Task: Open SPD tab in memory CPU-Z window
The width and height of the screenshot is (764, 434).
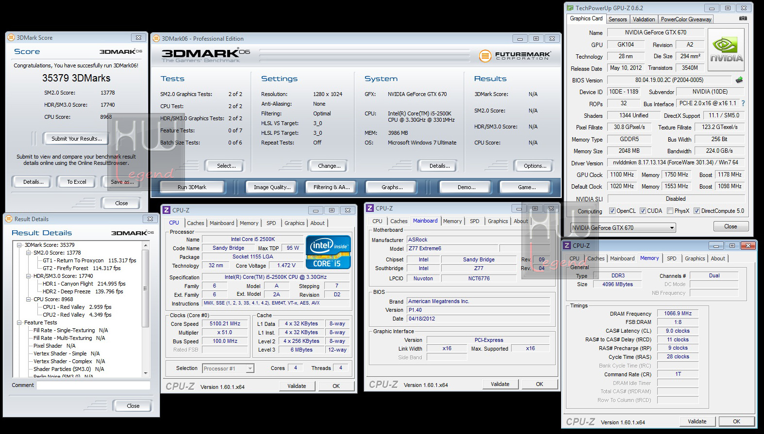Action: 672,258
